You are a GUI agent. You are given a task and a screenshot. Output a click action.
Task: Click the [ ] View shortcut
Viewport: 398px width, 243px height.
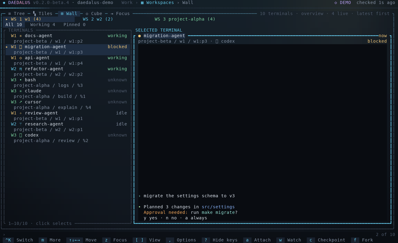(146, 240)
